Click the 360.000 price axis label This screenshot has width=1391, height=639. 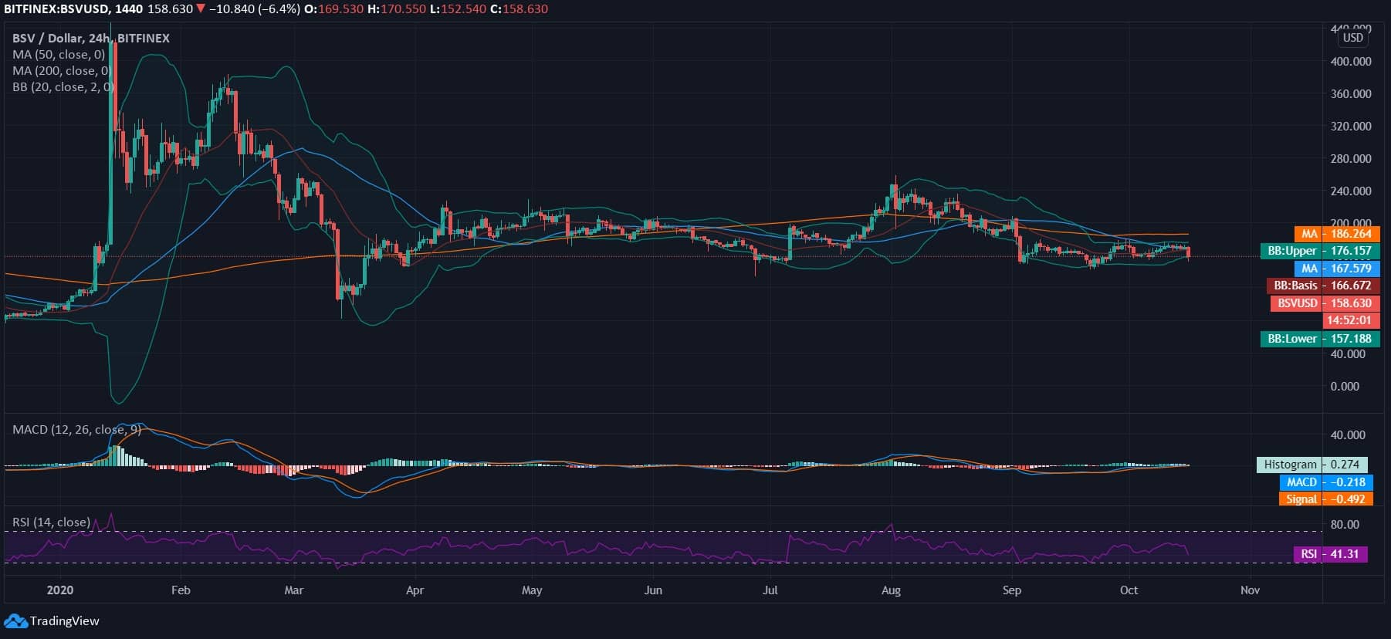1351,94
